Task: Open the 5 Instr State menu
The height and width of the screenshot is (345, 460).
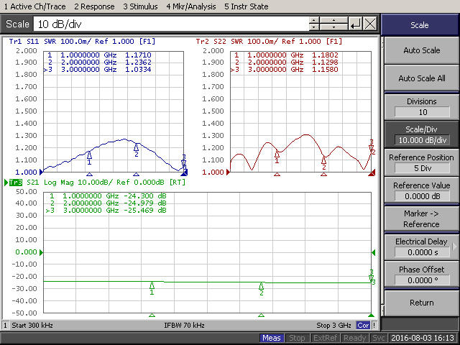Action: (x=247, y=6)
